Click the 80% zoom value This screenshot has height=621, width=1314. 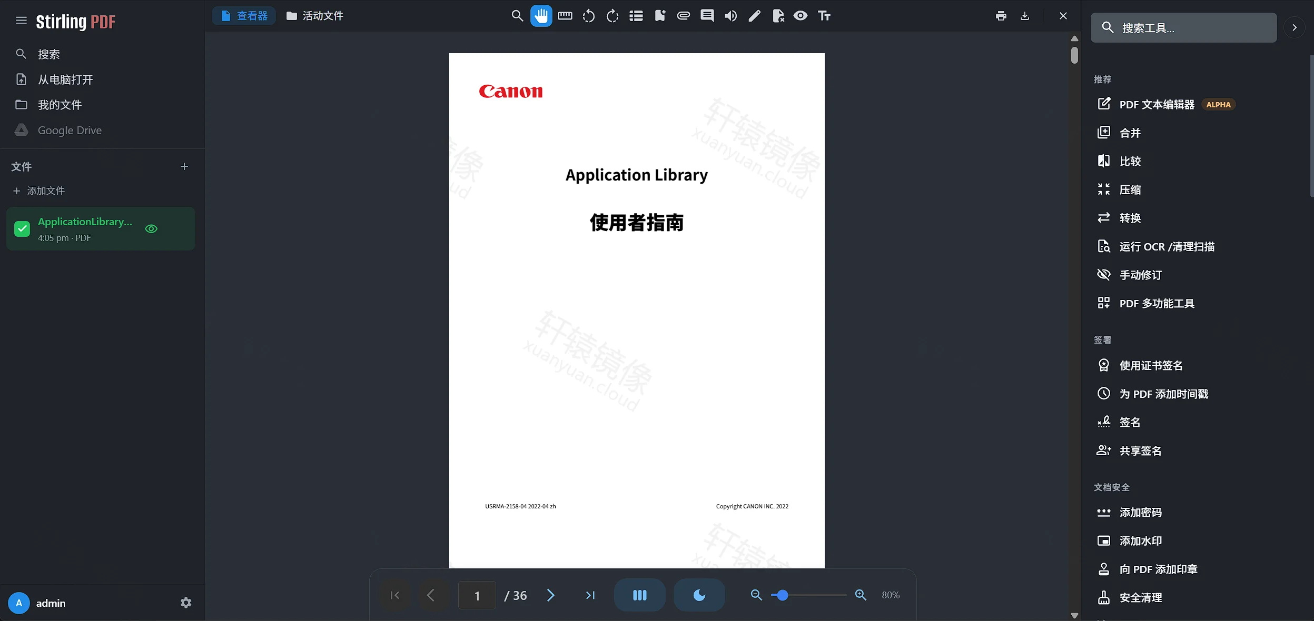pyautogui.click(x=891, y=595)
